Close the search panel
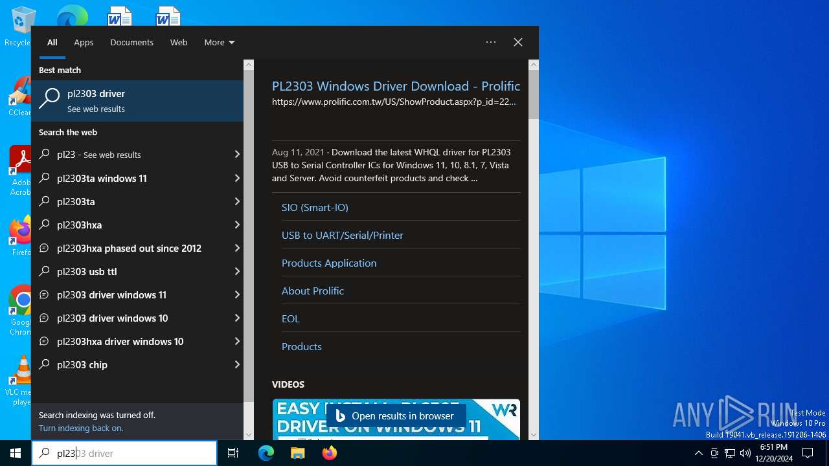The image size is (829, 466). 518,42
